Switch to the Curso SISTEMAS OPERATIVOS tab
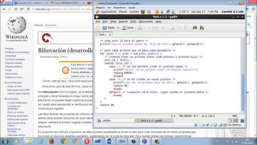Screen dimensions: 257x145 [x=67, y=3]
